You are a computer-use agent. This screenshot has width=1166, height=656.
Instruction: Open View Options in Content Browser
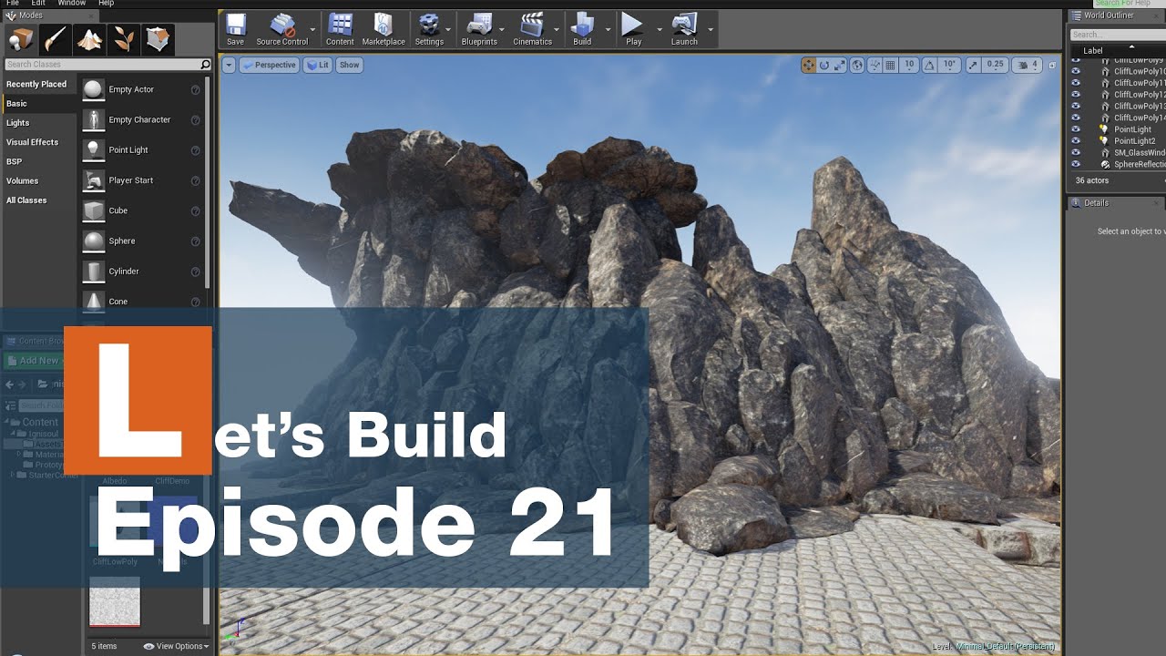177,646
